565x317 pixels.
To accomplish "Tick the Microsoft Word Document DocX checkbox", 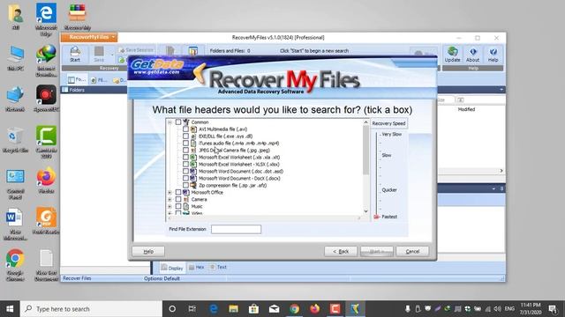I will (x=185, y=178).
